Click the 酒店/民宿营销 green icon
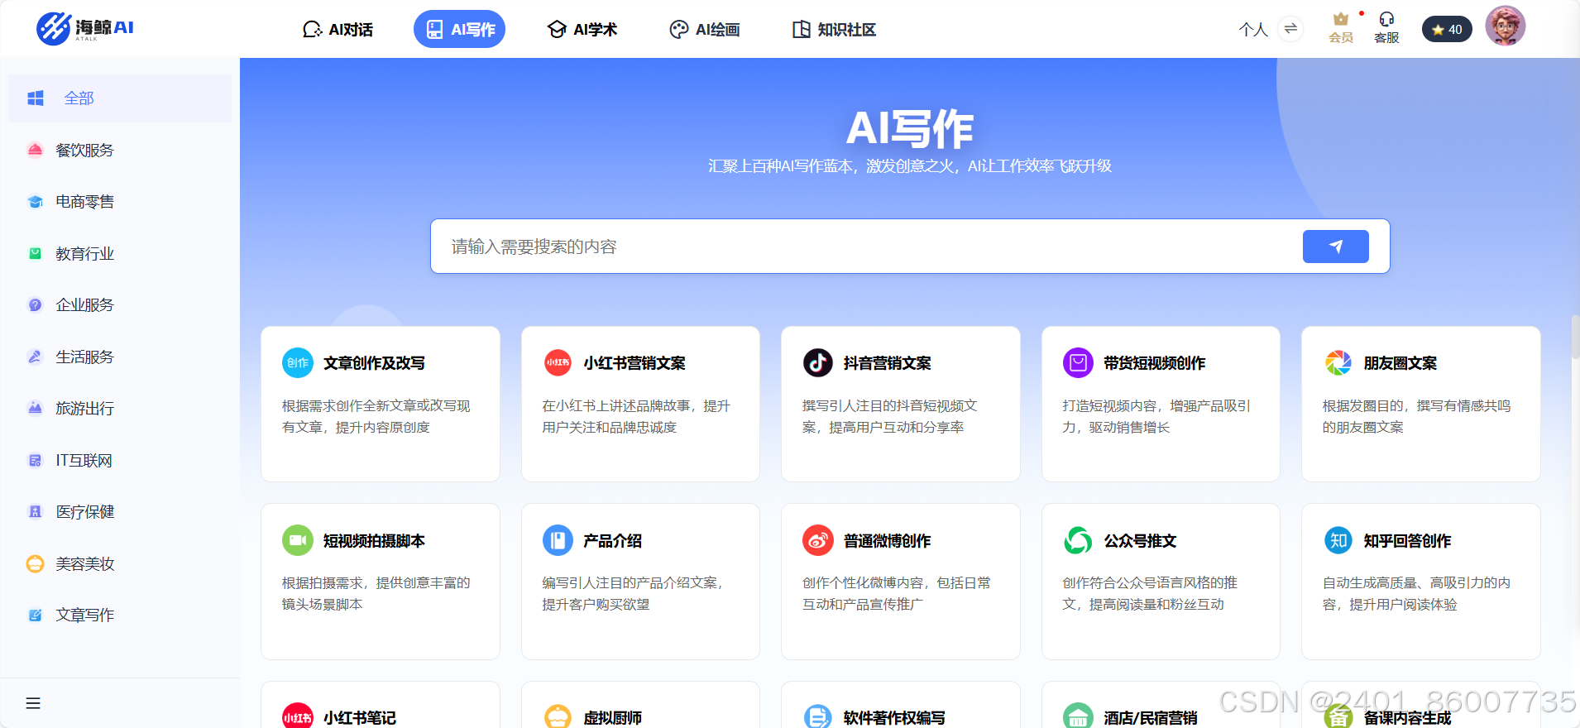 (x=1078, y=716)
